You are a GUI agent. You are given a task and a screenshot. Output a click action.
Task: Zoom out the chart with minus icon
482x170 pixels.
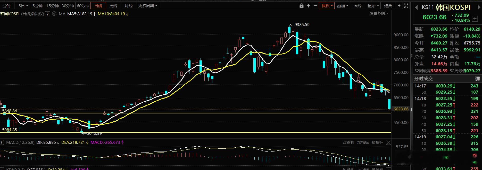315,6
